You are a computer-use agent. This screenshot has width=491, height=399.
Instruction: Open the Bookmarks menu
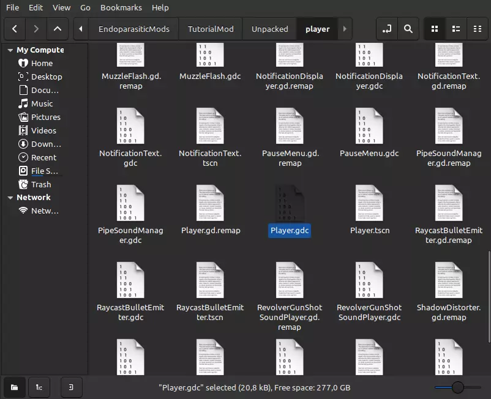point(121,7)
